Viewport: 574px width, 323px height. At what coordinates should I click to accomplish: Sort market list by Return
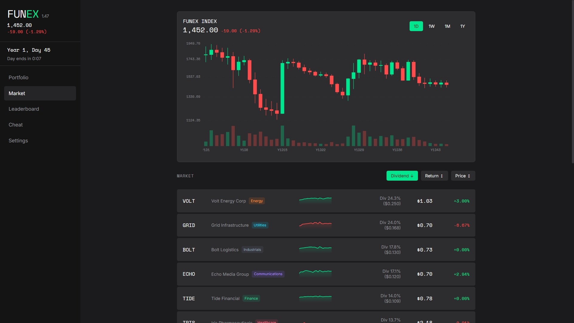tap(434, 176)
